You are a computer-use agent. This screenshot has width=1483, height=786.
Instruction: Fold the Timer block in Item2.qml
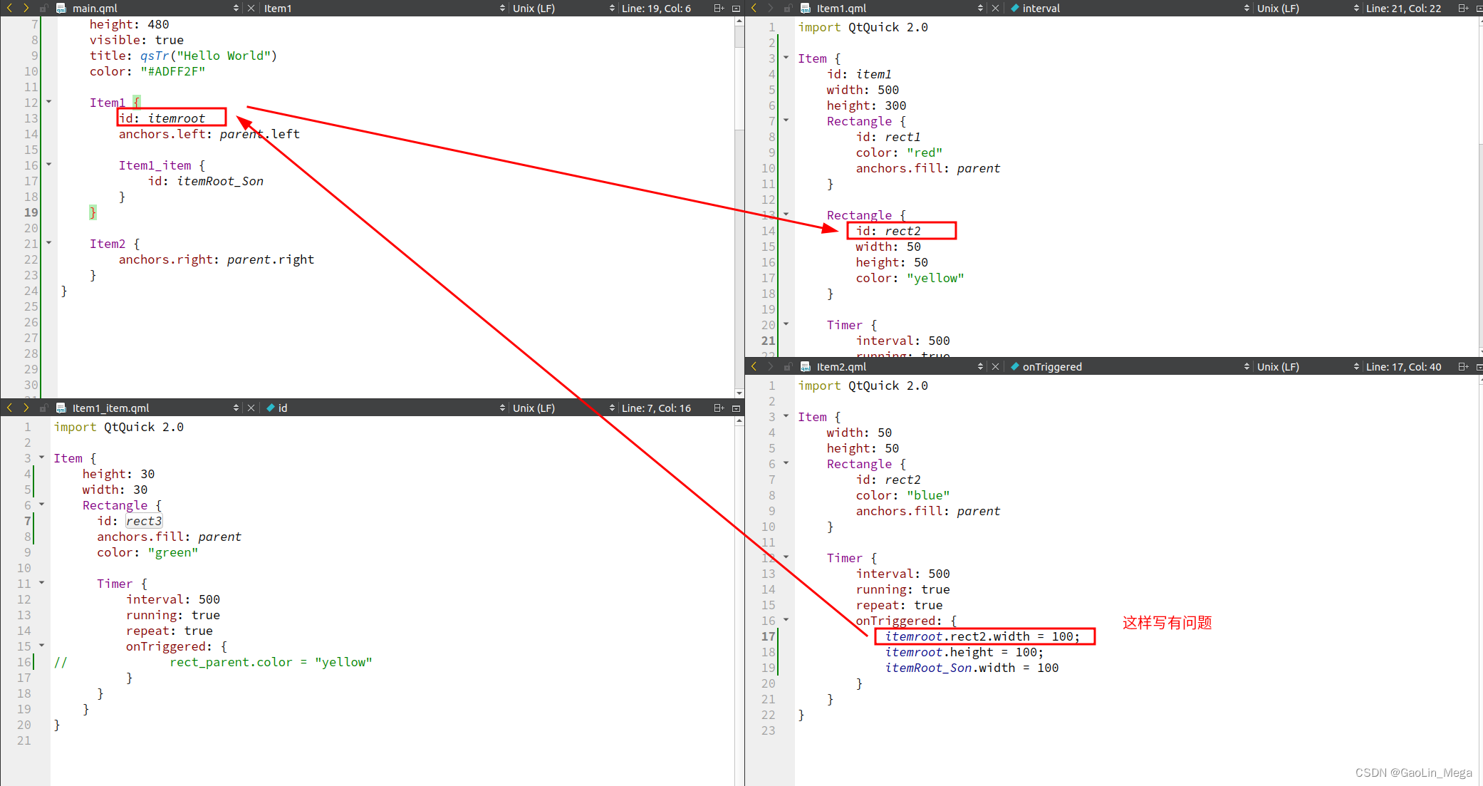point(786,557)
